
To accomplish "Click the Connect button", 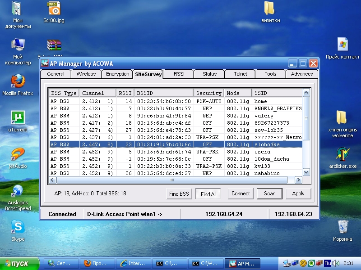I will [241, 193].
